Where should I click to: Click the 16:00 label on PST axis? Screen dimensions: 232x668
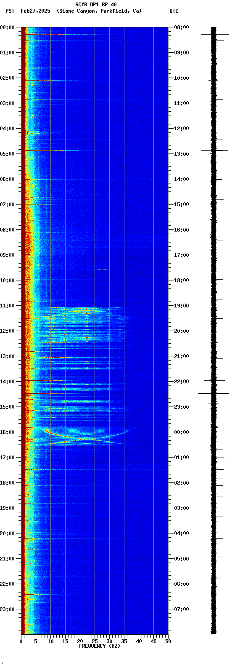pos(8,432)
